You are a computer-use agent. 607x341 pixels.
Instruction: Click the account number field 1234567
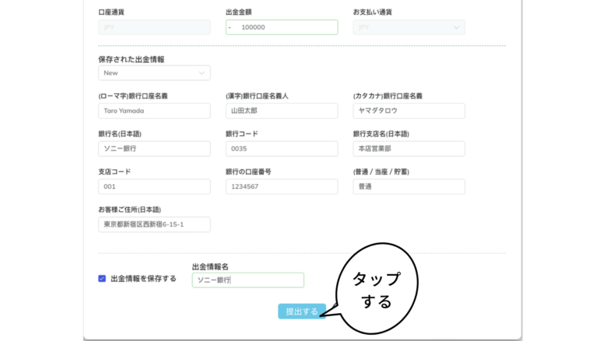click(x=282, y=186)
